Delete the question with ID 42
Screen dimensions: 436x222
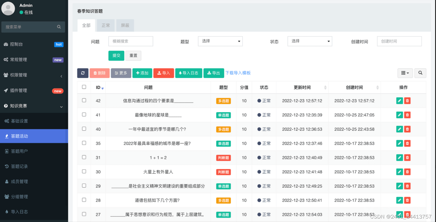pos(407,101)
